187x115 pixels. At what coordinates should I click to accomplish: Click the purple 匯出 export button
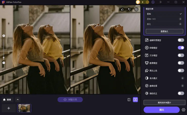click(x=161, y=110)
